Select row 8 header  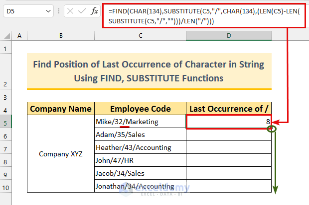(x=5, y=160)
